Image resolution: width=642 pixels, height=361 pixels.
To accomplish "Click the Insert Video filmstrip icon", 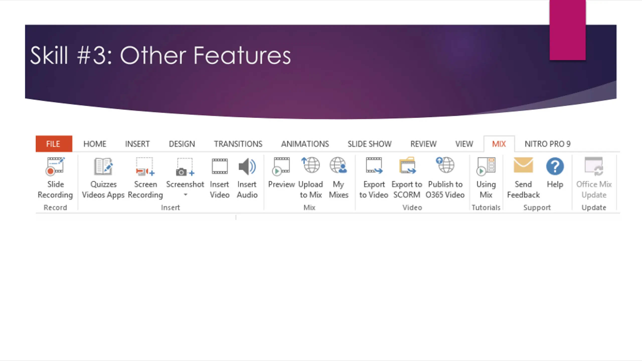I will [x=220, y=166].
